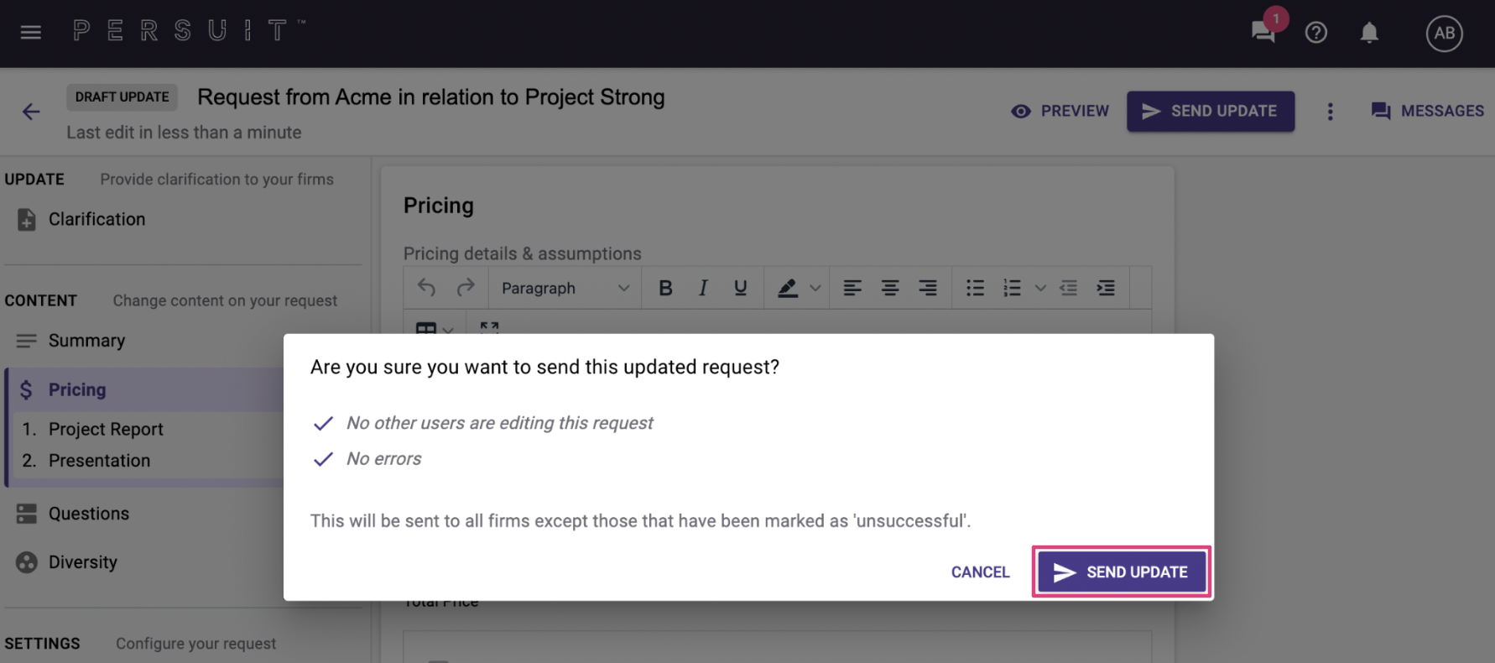Image resolution: width=1495 pixels, height=663 pixels.
Task: Click the insert table icon
Action: pyautogui.click(x=426, y=328)
